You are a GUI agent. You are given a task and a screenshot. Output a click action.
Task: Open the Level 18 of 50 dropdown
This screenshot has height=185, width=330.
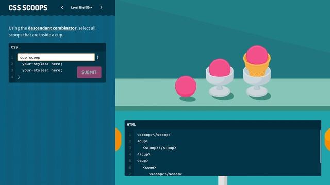(x=81, y=8)
